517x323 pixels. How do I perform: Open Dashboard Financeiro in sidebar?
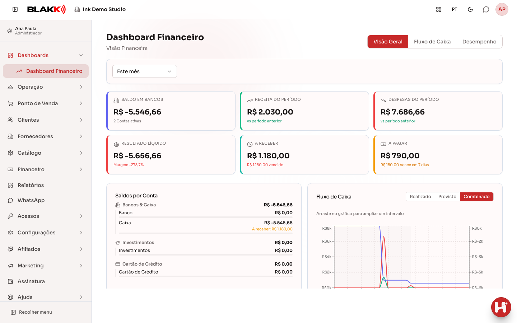[46, 71]
